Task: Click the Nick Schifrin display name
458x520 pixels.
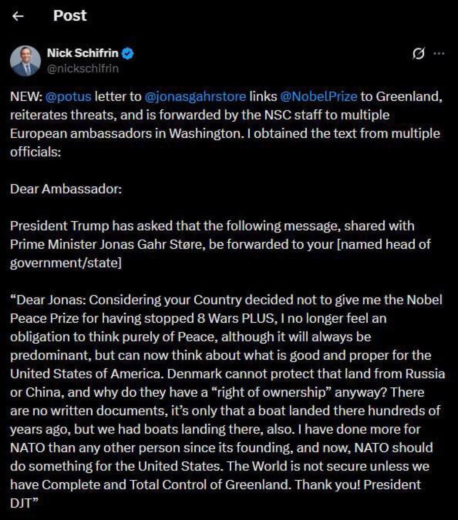Action: (83, 53)
